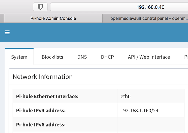Switch to Pi-hole Admin Console browser tab
This screenshot has width=188, height=133.
tap(53, 18)
